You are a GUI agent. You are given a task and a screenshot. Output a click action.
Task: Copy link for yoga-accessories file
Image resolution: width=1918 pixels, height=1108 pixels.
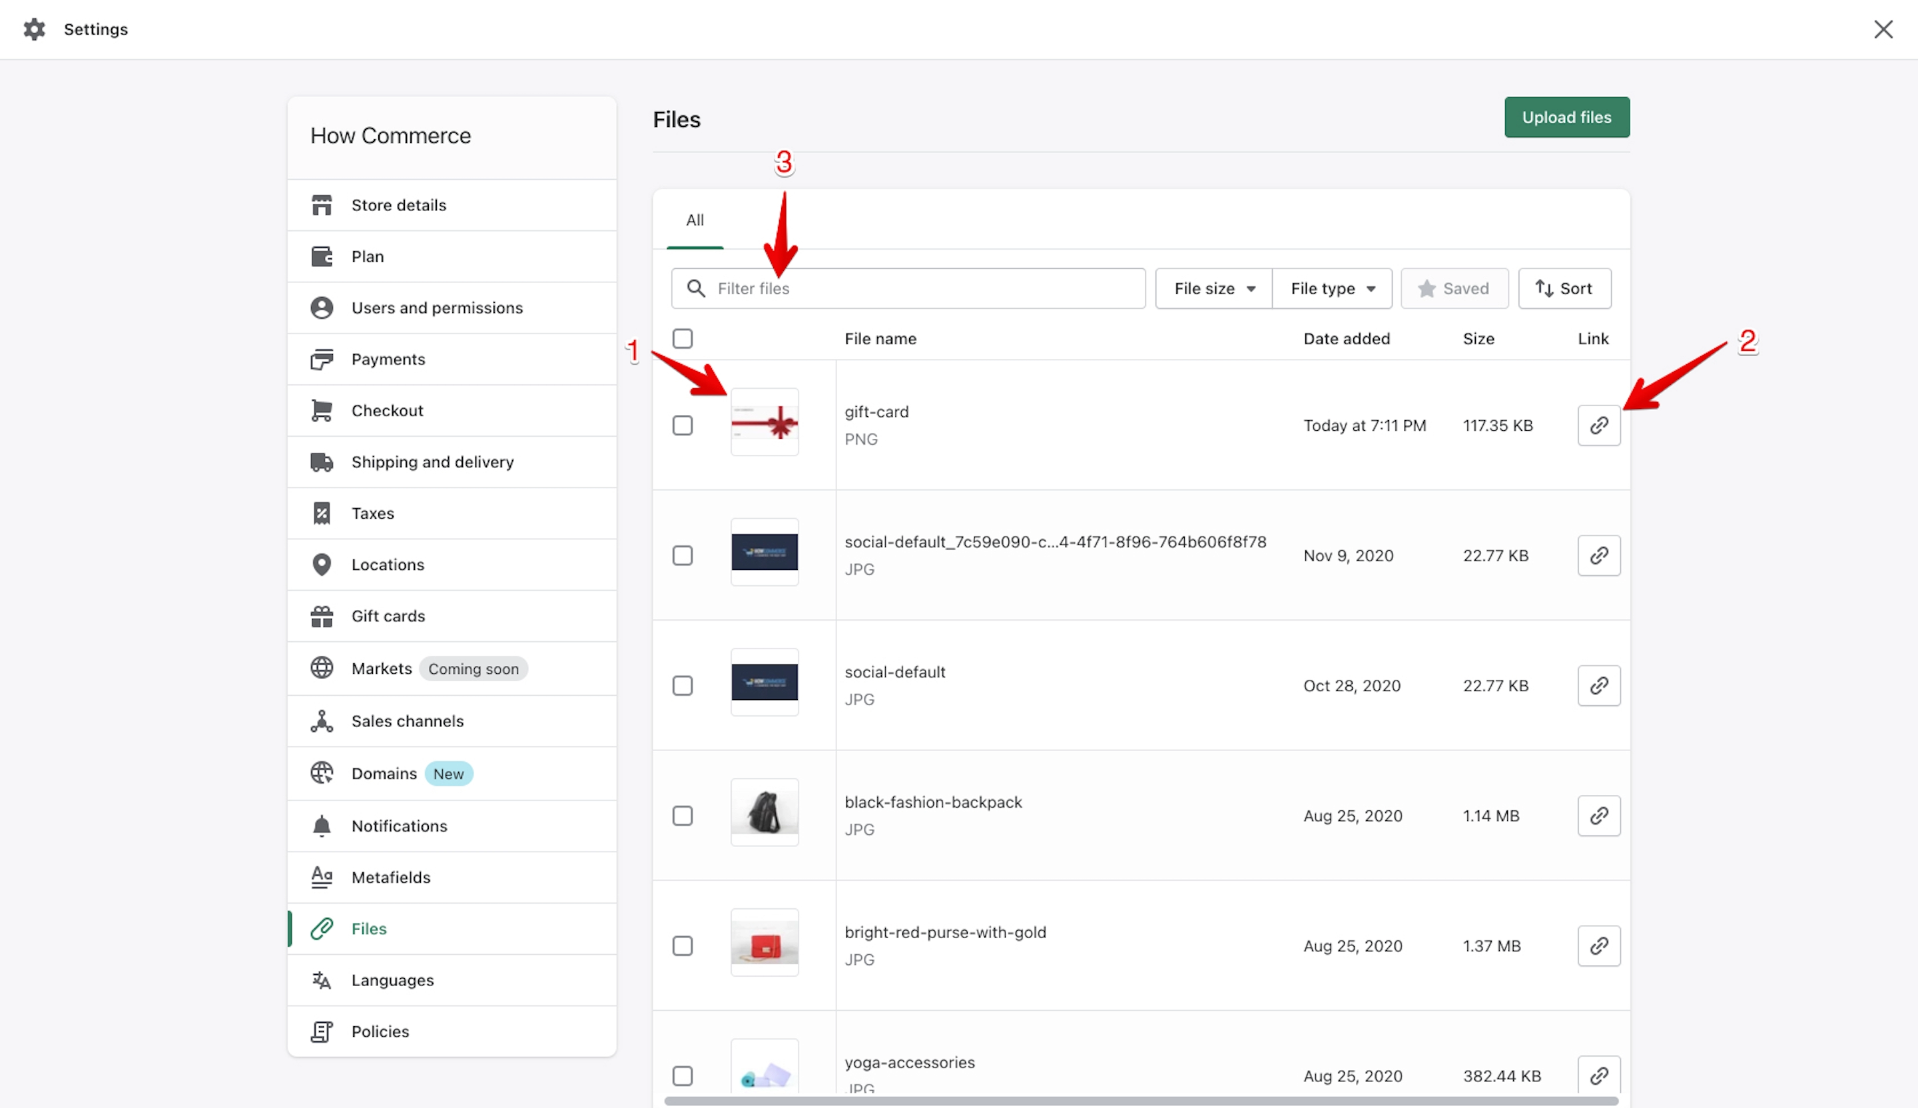pos(1599,1075)
